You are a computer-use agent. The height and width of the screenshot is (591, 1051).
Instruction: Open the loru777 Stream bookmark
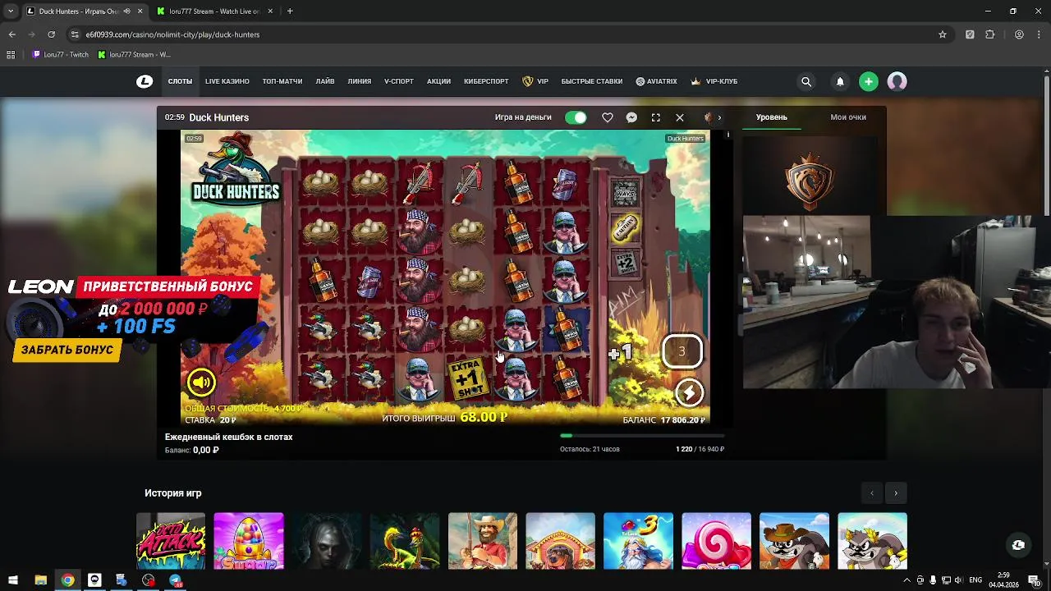click(135, 54)
